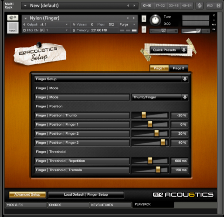The width and height of the screenshot is (224, 217).
Task: Click the Finger | Position | Thumb label row
Action: (82, 116)
